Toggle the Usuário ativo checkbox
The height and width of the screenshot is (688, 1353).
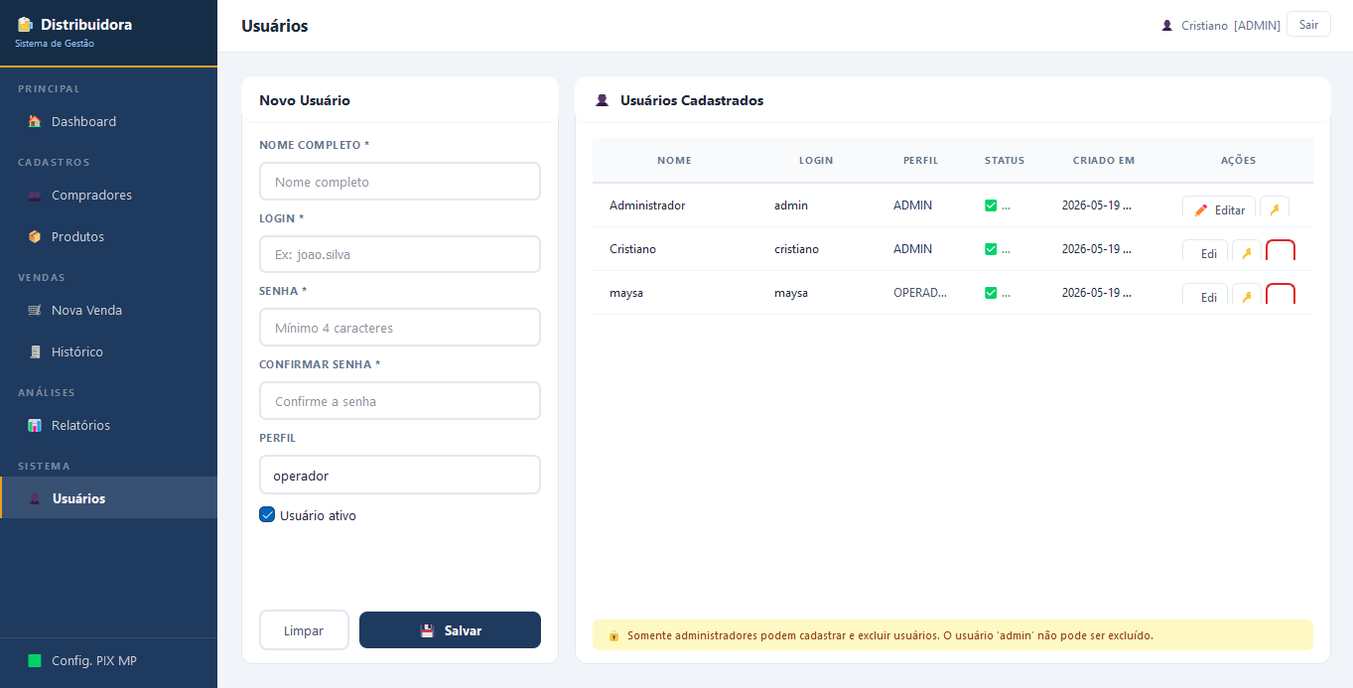267,514
